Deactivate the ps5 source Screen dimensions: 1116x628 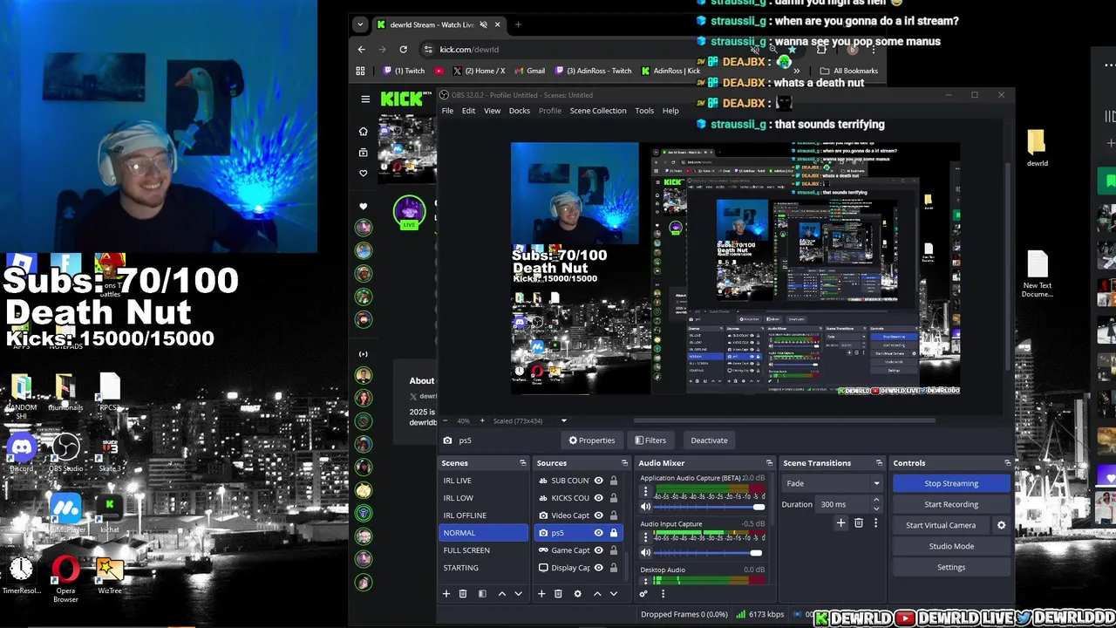click(709, 440)
